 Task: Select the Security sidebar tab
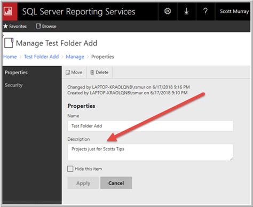point(32,85)
